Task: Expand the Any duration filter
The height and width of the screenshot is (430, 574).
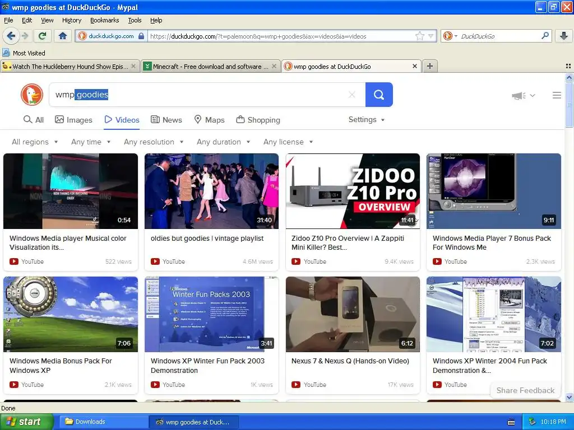Action: (x=223, y=142)
